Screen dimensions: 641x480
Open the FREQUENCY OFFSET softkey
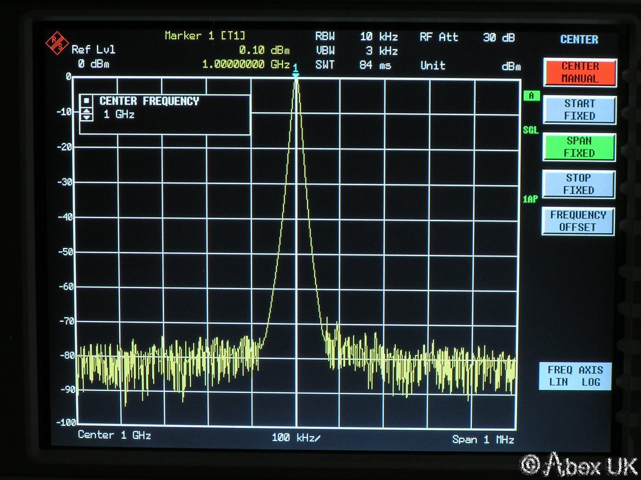[x=578, y=221]
